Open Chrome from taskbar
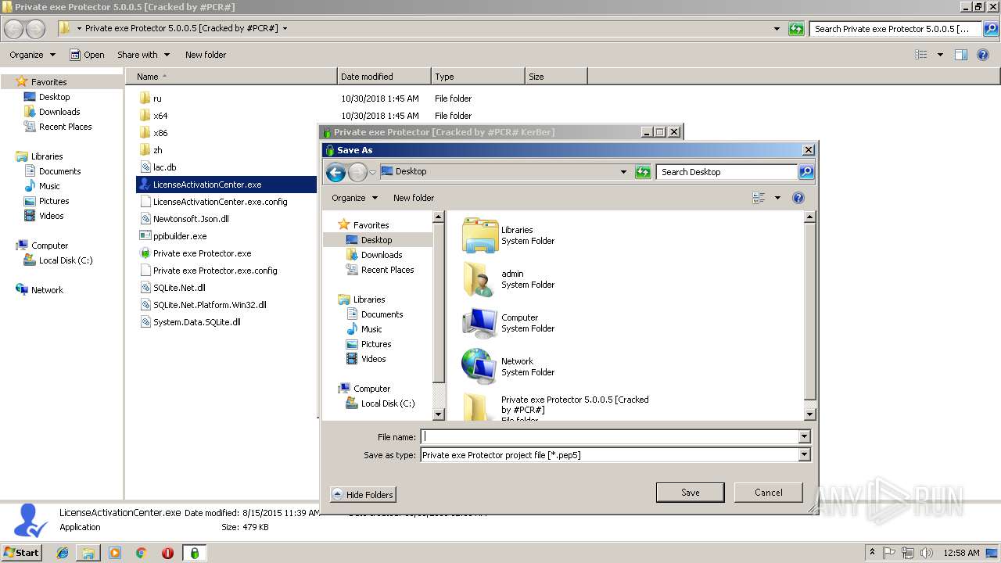The image size is (1001, 563). [142, 553]
